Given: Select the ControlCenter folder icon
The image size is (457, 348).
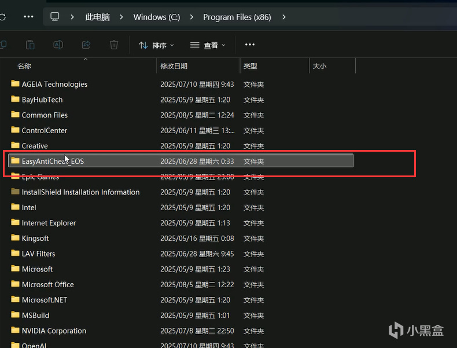Looking at the screenshot, I should [15, 130].
